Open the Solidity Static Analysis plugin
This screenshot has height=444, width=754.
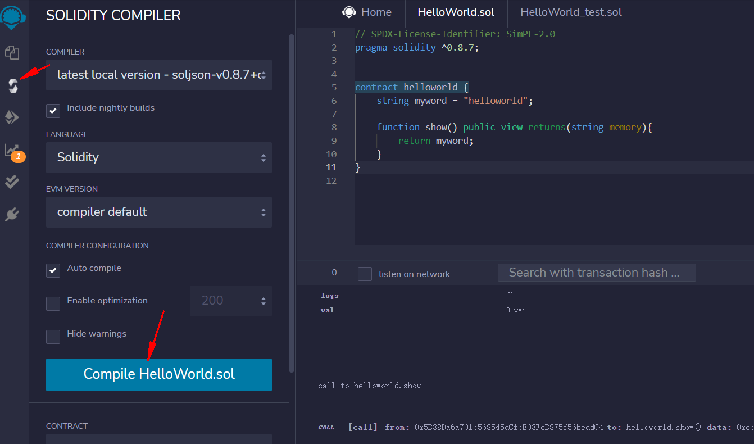tap(12, 149)
